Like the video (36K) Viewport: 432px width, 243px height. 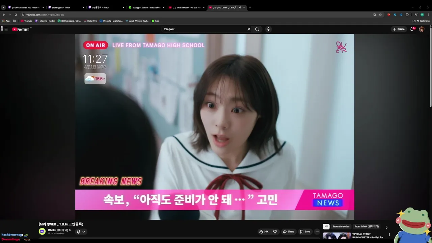click(x=264, y=232)
